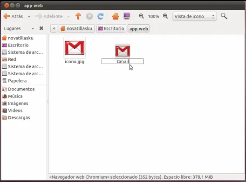
Task: Reload the folder with the blue refresh icon
Action: coord(101,16)
